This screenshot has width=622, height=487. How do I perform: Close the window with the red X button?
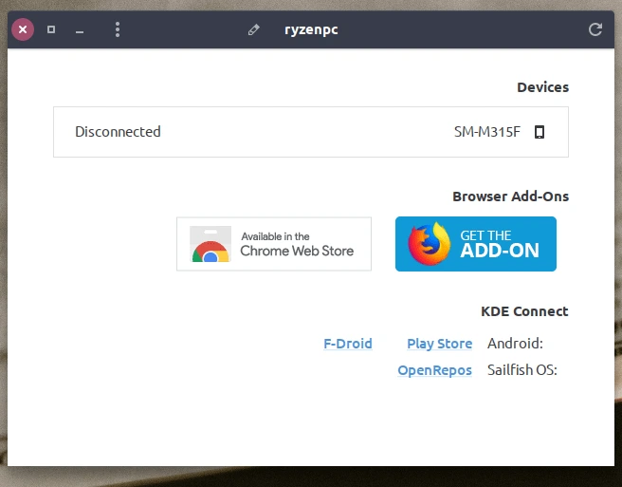coord(23,29)
